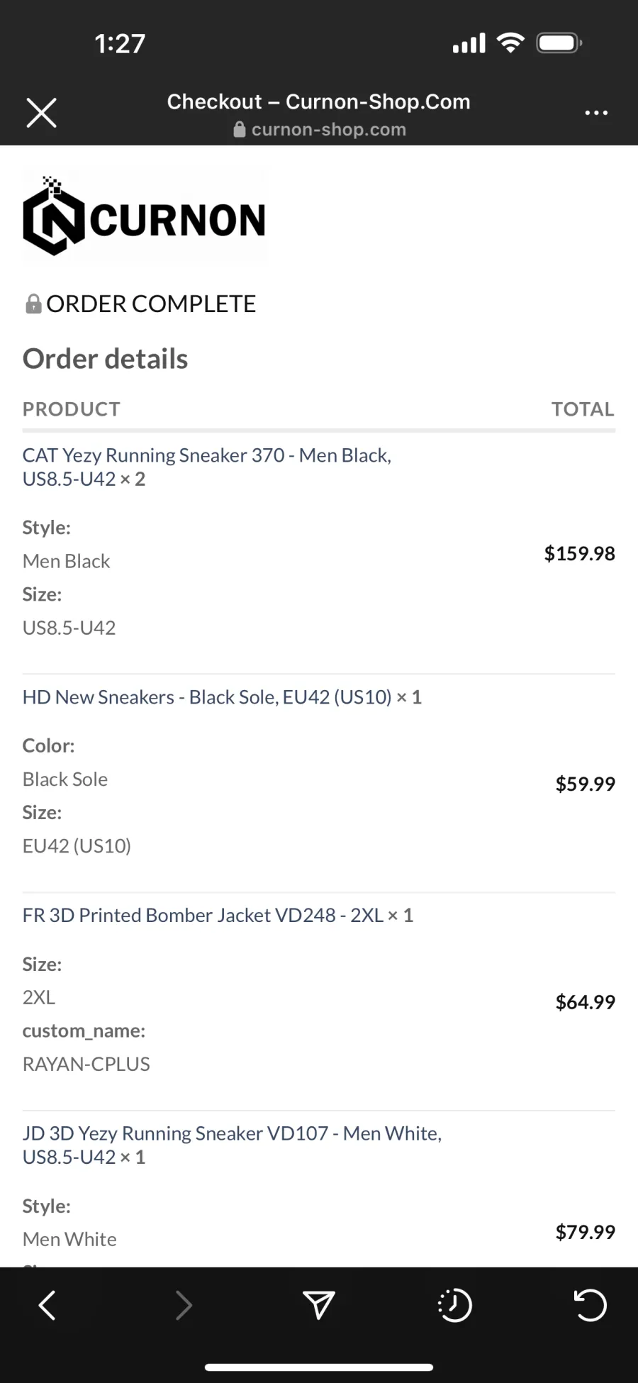
Task: Open CAT Yezy Running Sneaker 370 link
Action: pos(207,467)
